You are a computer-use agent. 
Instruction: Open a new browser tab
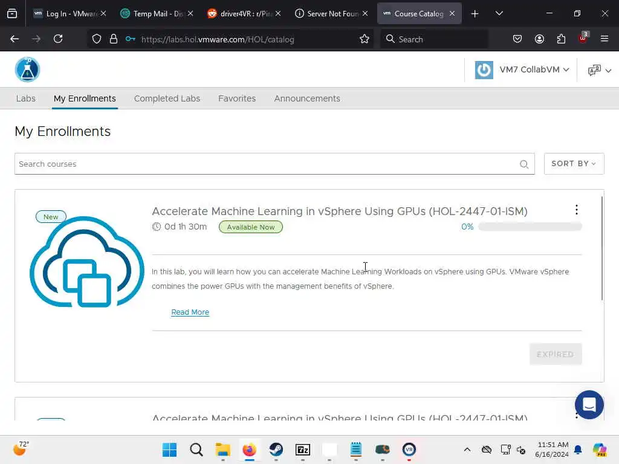pyautogui.click(x=475, y=14)
